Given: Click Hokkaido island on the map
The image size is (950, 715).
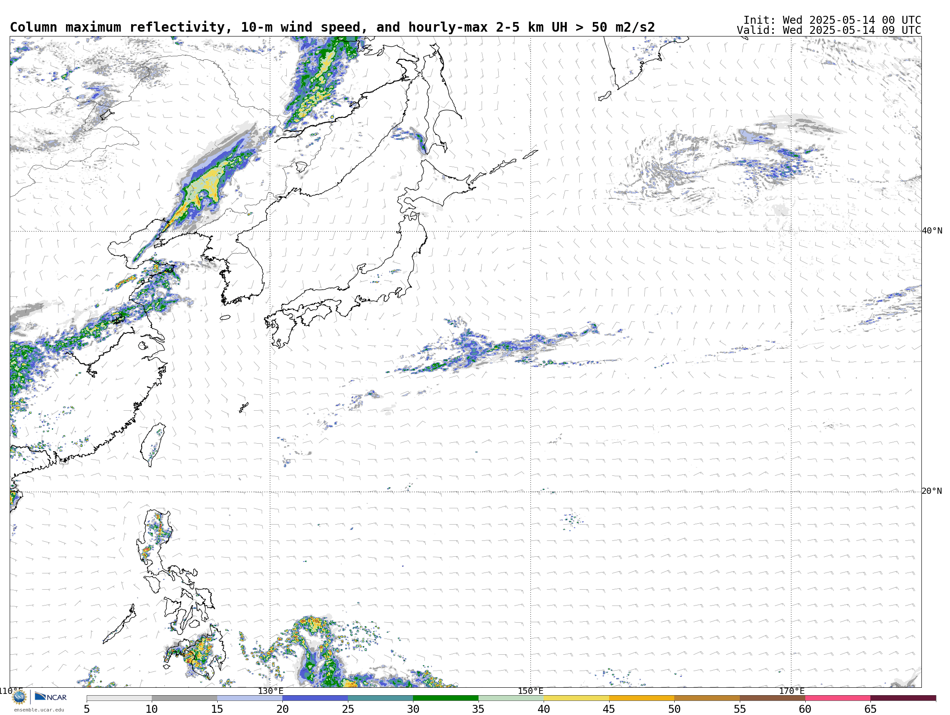Looking at the screenshot, I should tap(433, 185).
